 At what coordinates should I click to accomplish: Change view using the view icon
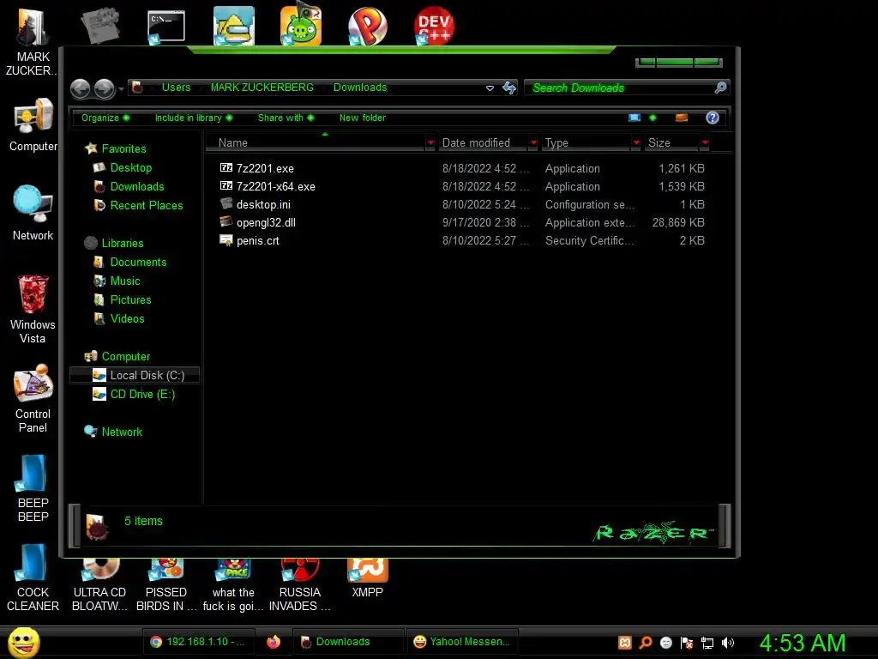[634, 118]
